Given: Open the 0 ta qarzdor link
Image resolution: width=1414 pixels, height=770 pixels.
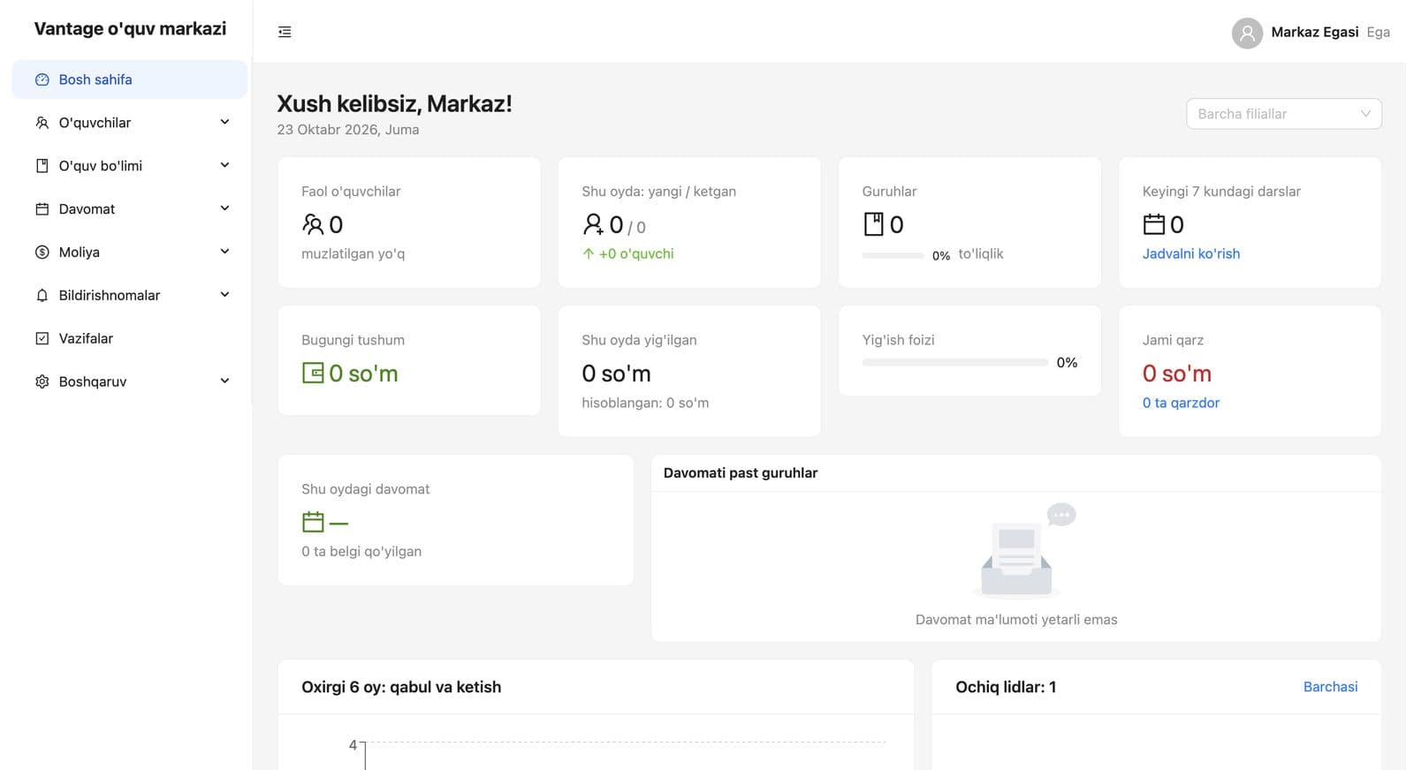Looking at the screenshot, I should 1181,403.
